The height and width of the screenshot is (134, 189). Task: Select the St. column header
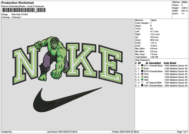coord(147,63)
